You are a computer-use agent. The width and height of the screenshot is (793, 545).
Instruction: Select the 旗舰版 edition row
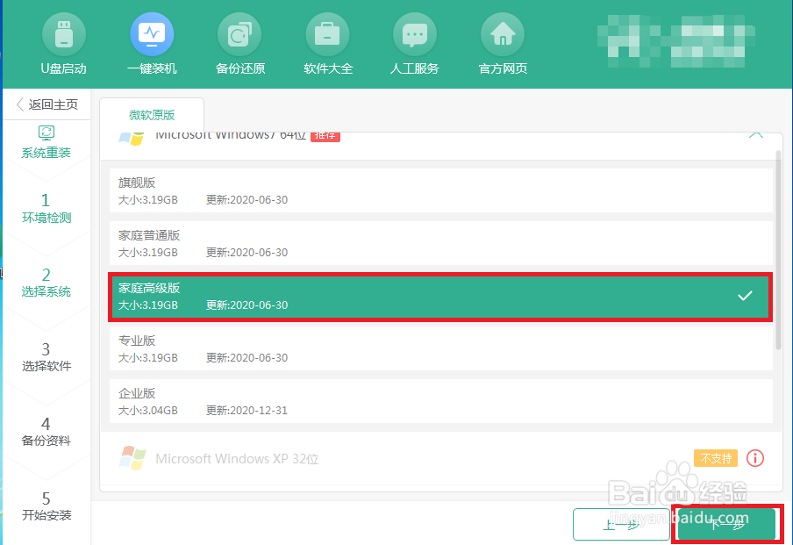point(441,190)
